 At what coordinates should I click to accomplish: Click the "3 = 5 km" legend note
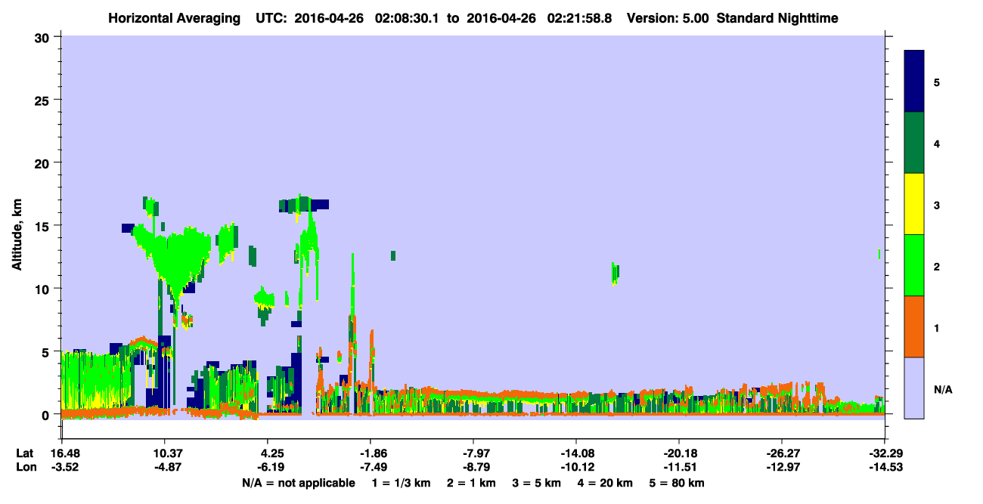(x=538, y=483)
